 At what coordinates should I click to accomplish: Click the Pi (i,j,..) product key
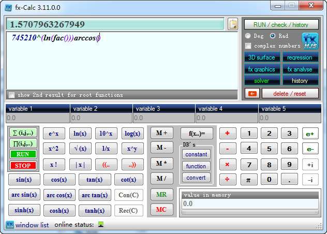pyautogui.click(x=23, y=143)
